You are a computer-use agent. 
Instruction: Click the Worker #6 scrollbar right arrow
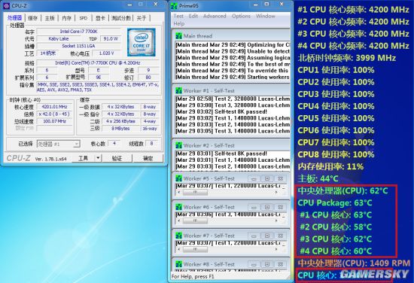[x=276, y=221]
